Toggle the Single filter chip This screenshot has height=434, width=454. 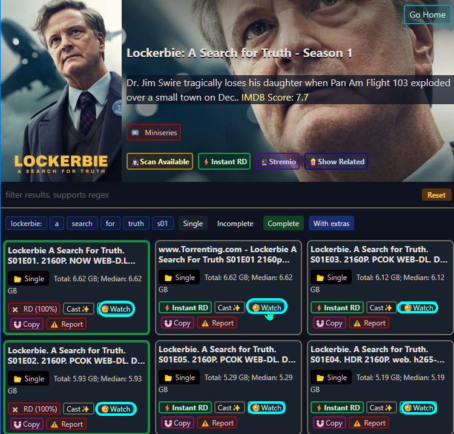point(193,224)
